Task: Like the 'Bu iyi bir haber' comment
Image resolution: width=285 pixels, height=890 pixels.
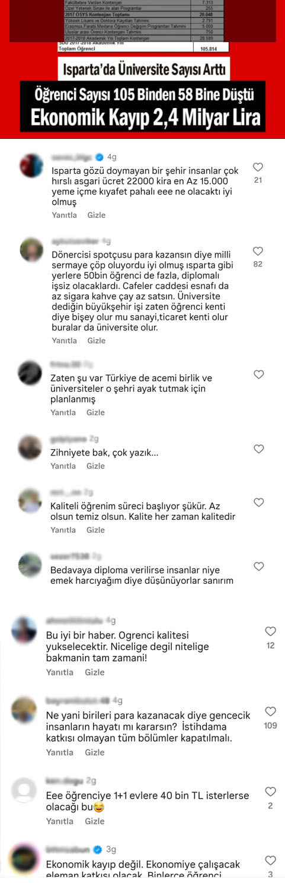Action: (x=270, y=631)
